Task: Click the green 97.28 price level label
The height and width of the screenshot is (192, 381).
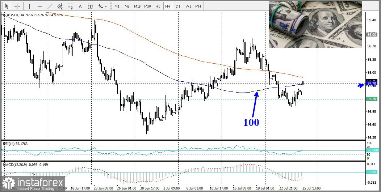Action: [x=372, y=99]
